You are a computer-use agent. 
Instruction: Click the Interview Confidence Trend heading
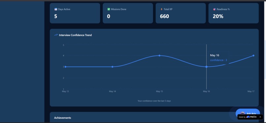tap(75, 35)
